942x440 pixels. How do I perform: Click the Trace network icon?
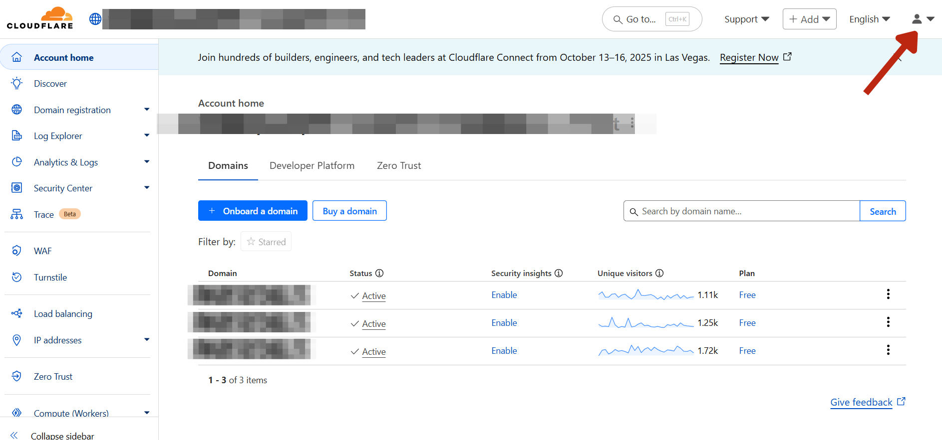click(x=17, y=214)
